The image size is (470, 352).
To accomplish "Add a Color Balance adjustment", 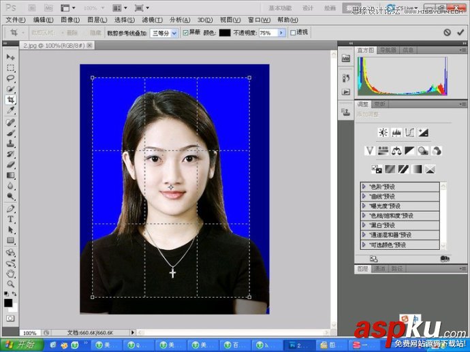I will pyautogui.click(x=396, y=150).
